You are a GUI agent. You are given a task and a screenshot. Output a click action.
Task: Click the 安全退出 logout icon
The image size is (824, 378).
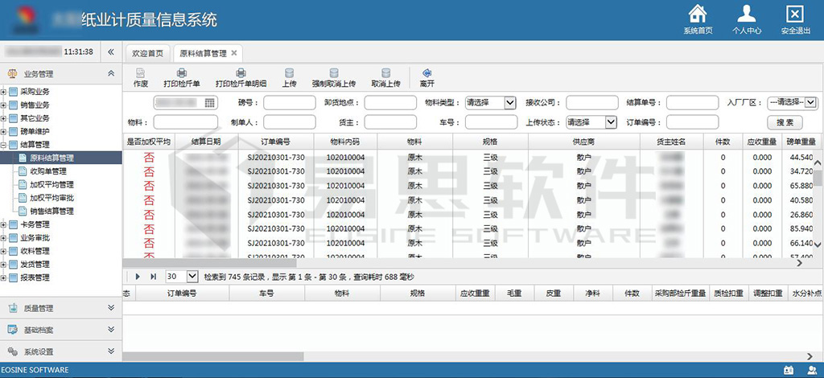click(x=794, y=14)
